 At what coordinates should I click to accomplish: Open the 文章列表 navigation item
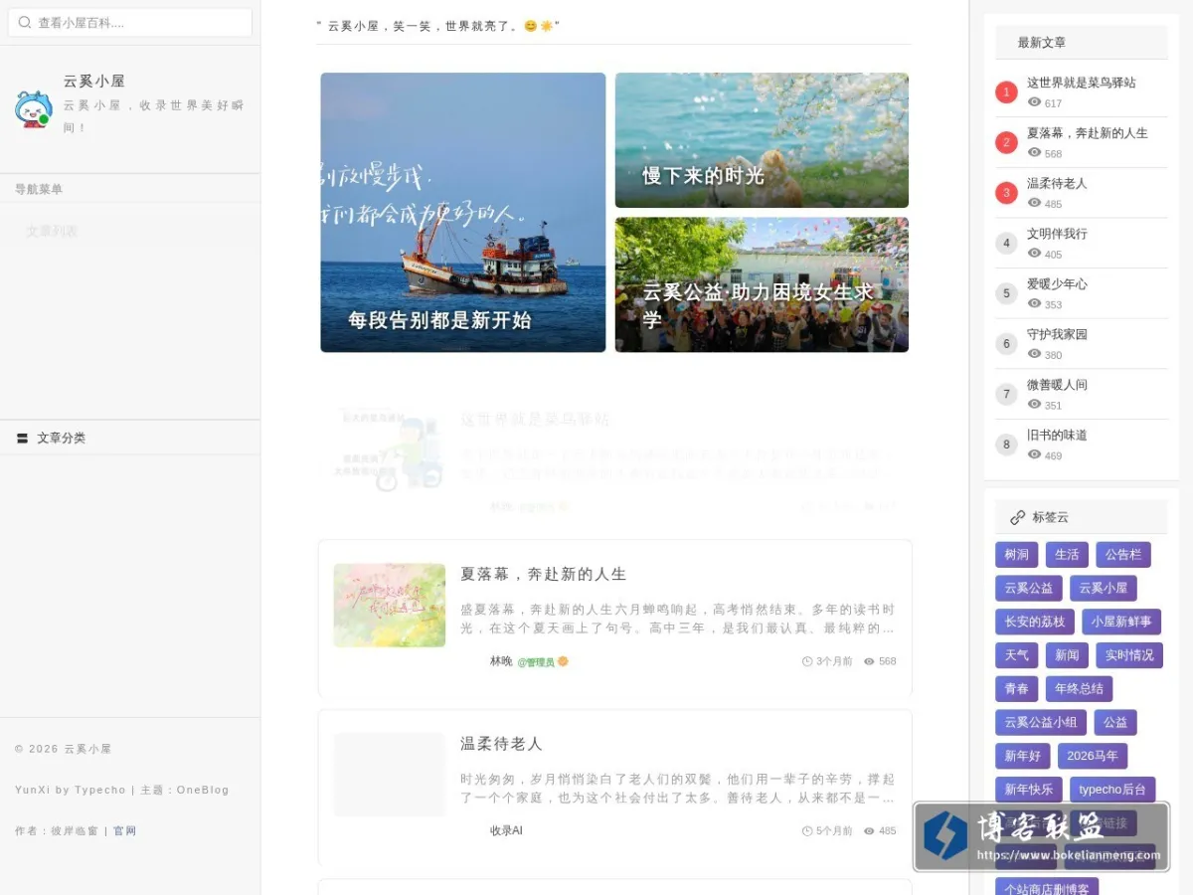[x=52, y=231]
